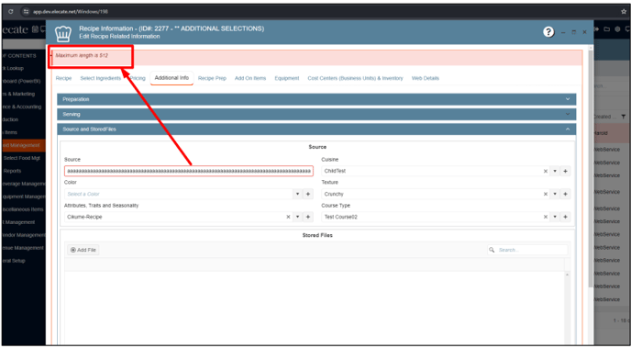
Task: Clear the Course Type value Test Course02
Action: pyautogui.click(x=546, y=217)
